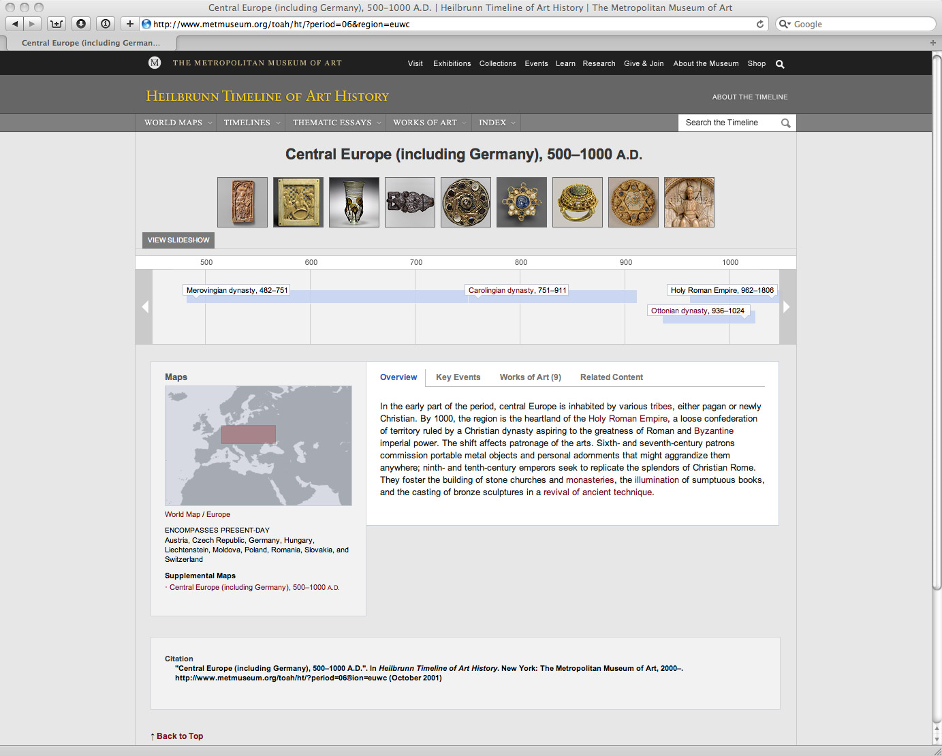Follow the tribes link in overview
The height and width of the screenshot is (756, 942).
[661, 407]
